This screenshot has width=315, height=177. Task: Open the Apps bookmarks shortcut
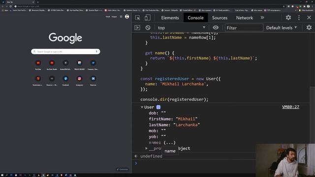click(5, 10)
